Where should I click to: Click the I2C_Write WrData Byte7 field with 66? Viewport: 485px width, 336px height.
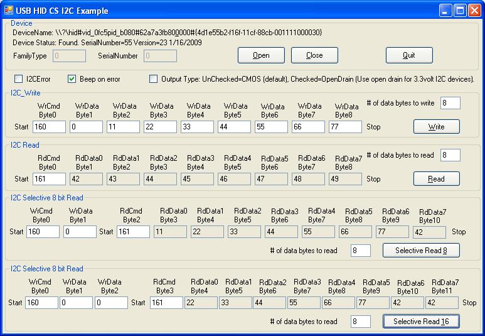point(309,127)
